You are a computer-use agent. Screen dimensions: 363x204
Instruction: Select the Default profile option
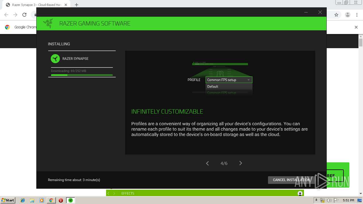(x=229, y=86)
